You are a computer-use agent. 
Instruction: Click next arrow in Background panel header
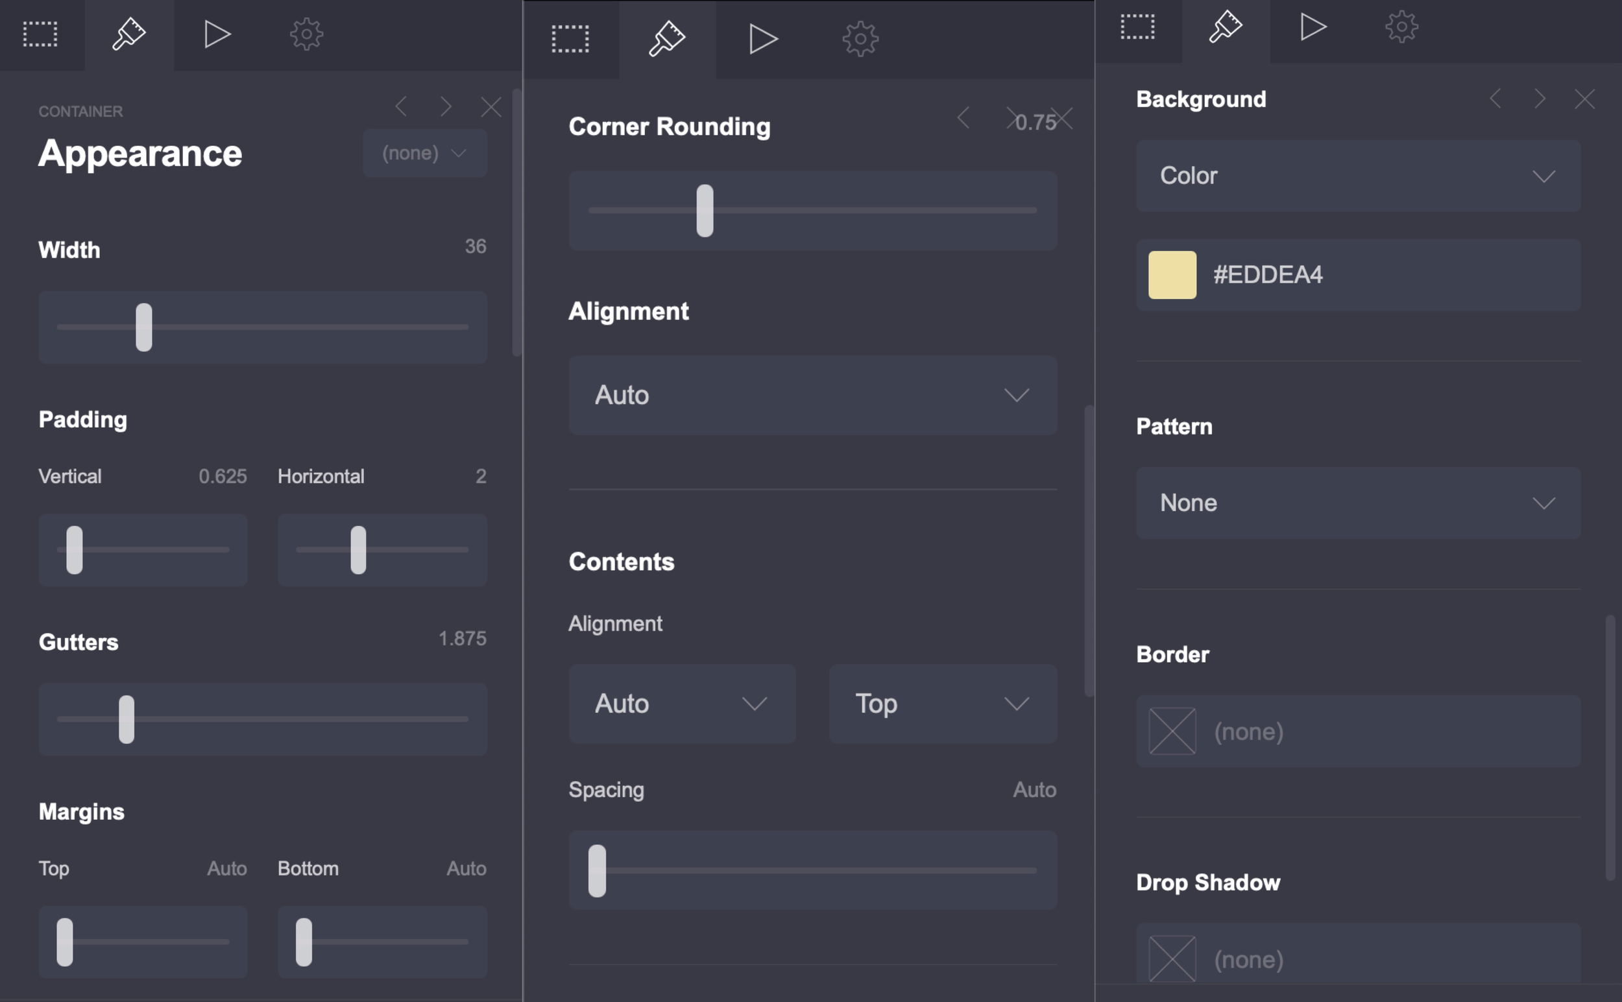(x=1540, y=99)
